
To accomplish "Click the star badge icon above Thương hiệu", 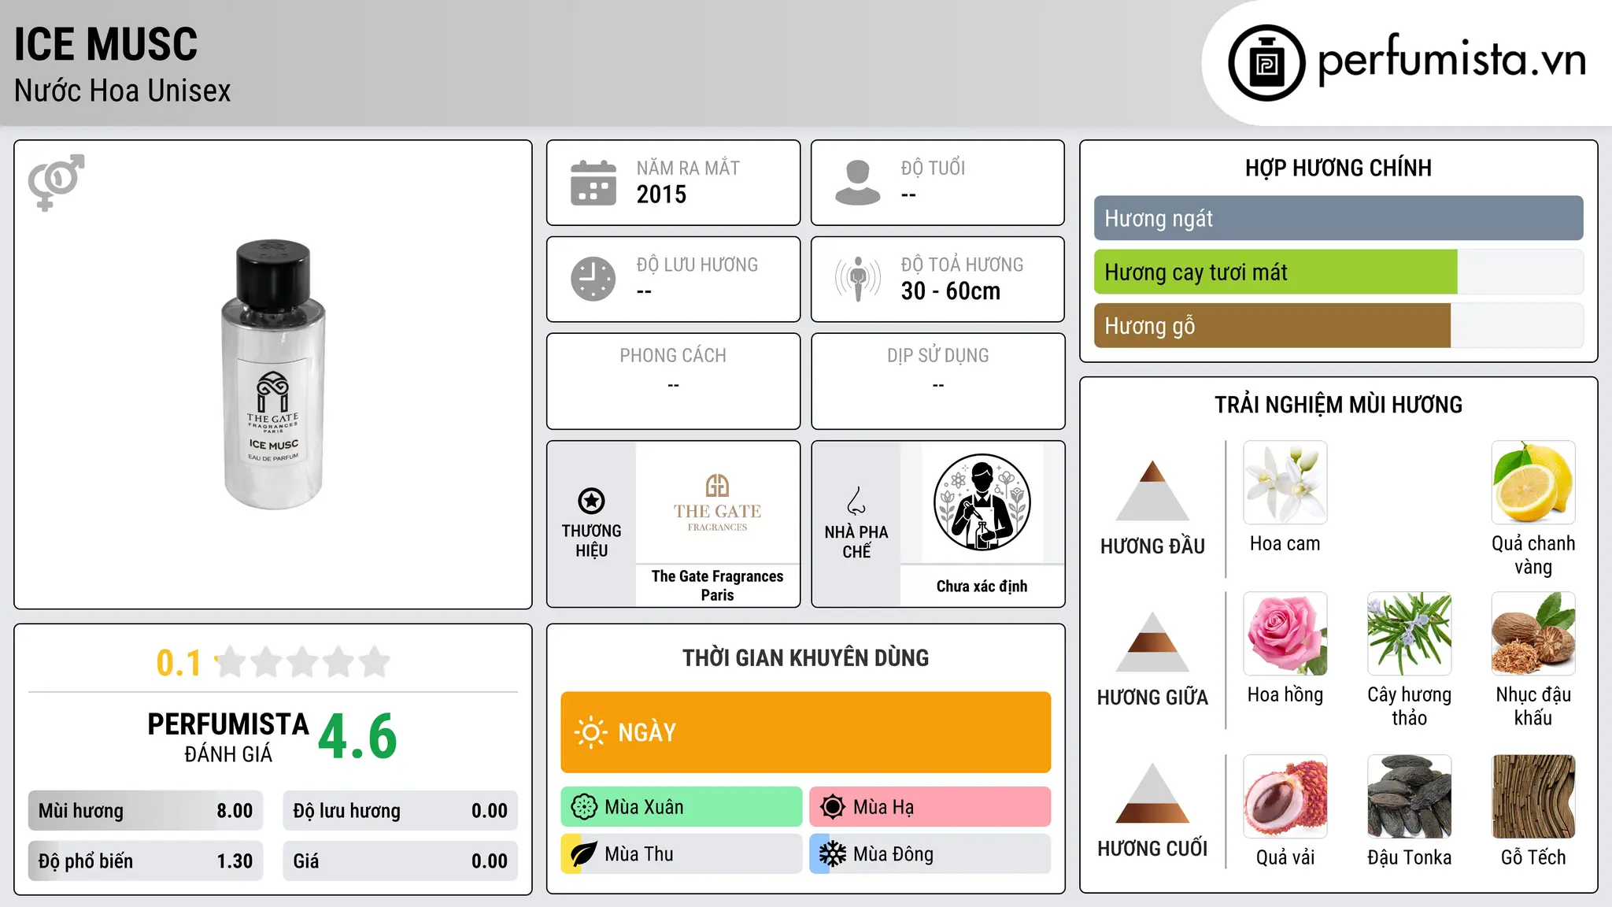I will (591, 500).
